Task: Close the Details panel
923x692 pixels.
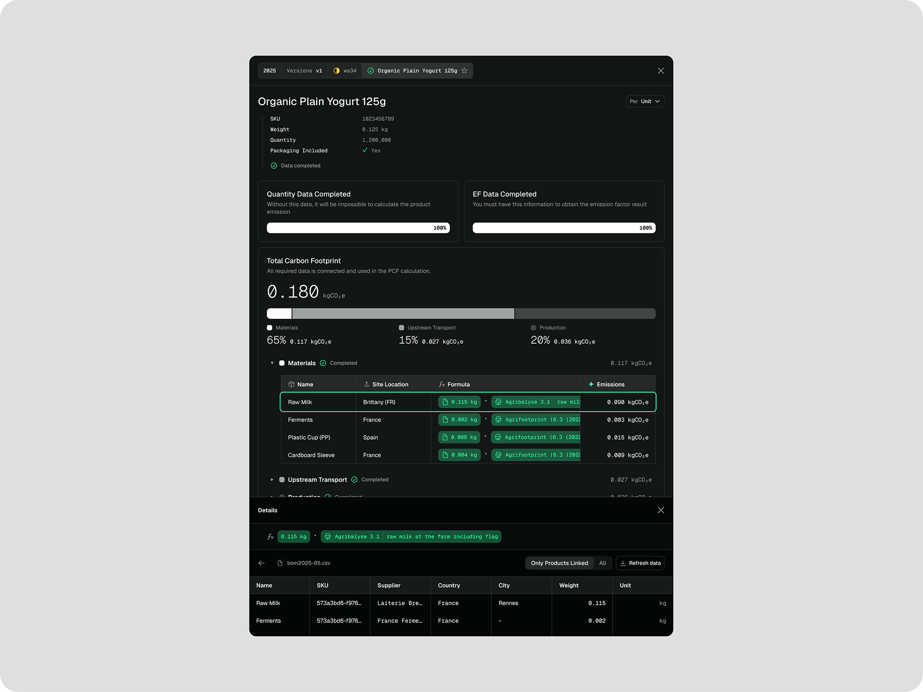Action: pos(661,510)
